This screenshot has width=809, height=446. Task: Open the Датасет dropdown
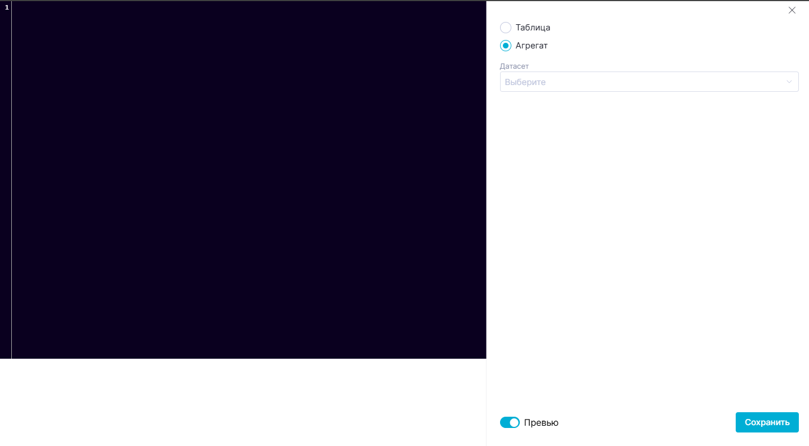pyautogui.click(x=648, y=82)
